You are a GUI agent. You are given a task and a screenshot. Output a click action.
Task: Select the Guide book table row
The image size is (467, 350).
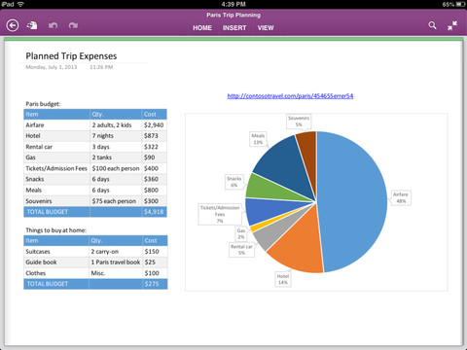tap(95, 262)
